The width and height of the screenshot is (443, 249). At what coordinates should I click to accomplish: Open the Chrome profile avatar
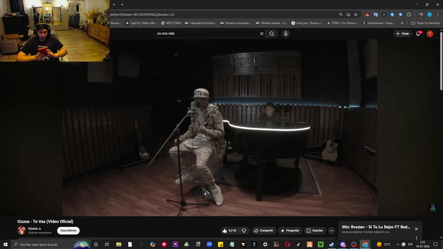click(x=430, y=15)
